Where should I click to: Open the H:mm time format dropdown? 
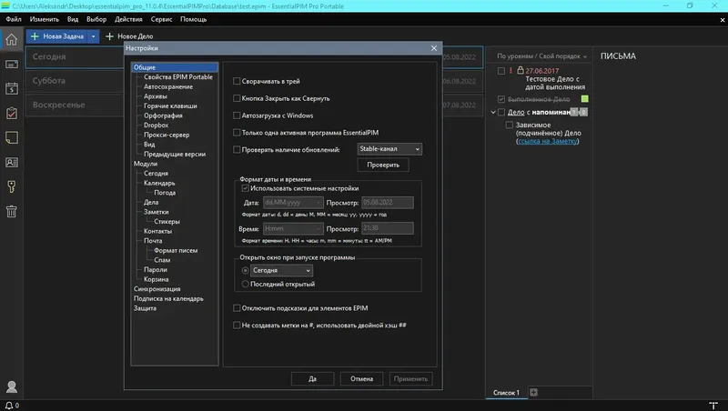click(x=293, y=228)
